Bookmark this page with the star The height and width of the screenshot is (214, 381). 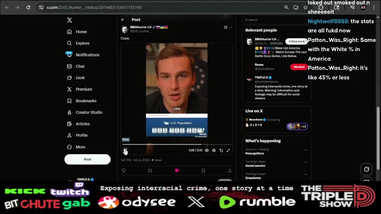pos(305,7)
